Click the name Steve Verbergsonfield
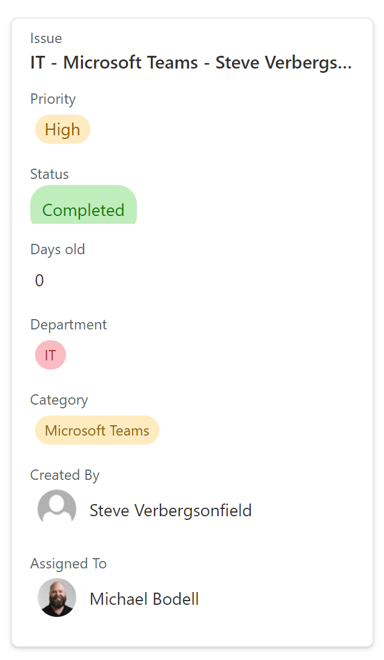The width and height of the screenshot is (384, 660). coord(170,510)
